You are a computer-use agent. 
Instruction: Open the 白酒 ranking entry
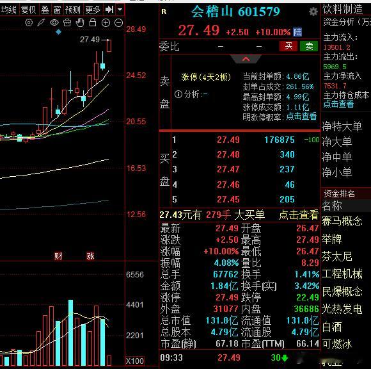(x=332, y=327)
